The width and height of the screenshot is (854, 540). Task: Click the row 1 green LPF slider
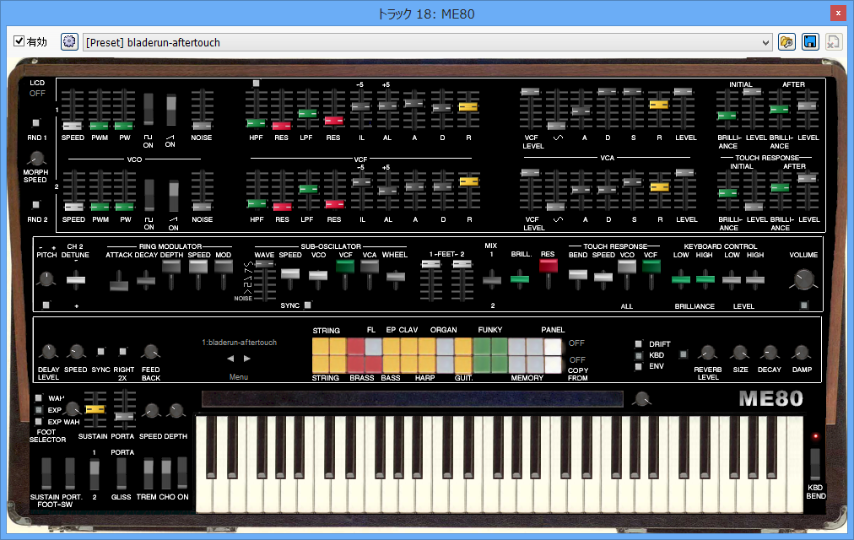click(307, 113)
